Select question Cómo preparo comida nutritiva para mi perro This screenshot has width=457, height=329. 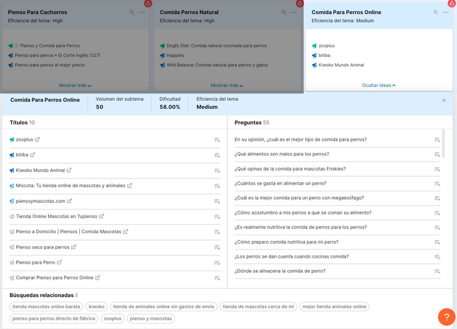286,242
